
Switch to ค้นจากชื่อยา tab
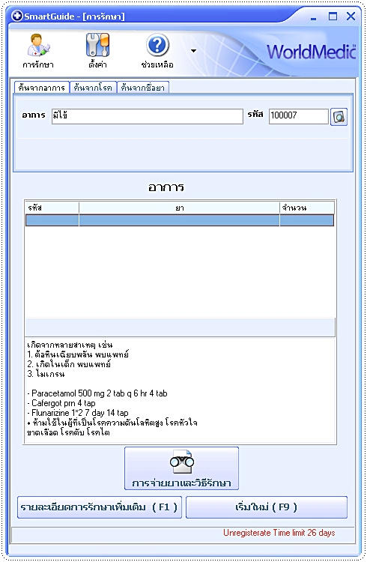(142, 88)
